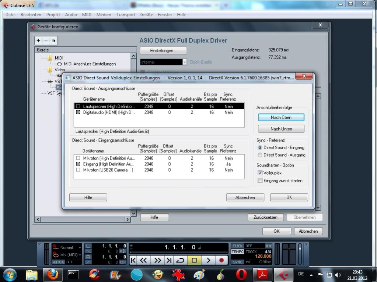Click the device tree scroll-up arrow

click(x=133, y=56)
